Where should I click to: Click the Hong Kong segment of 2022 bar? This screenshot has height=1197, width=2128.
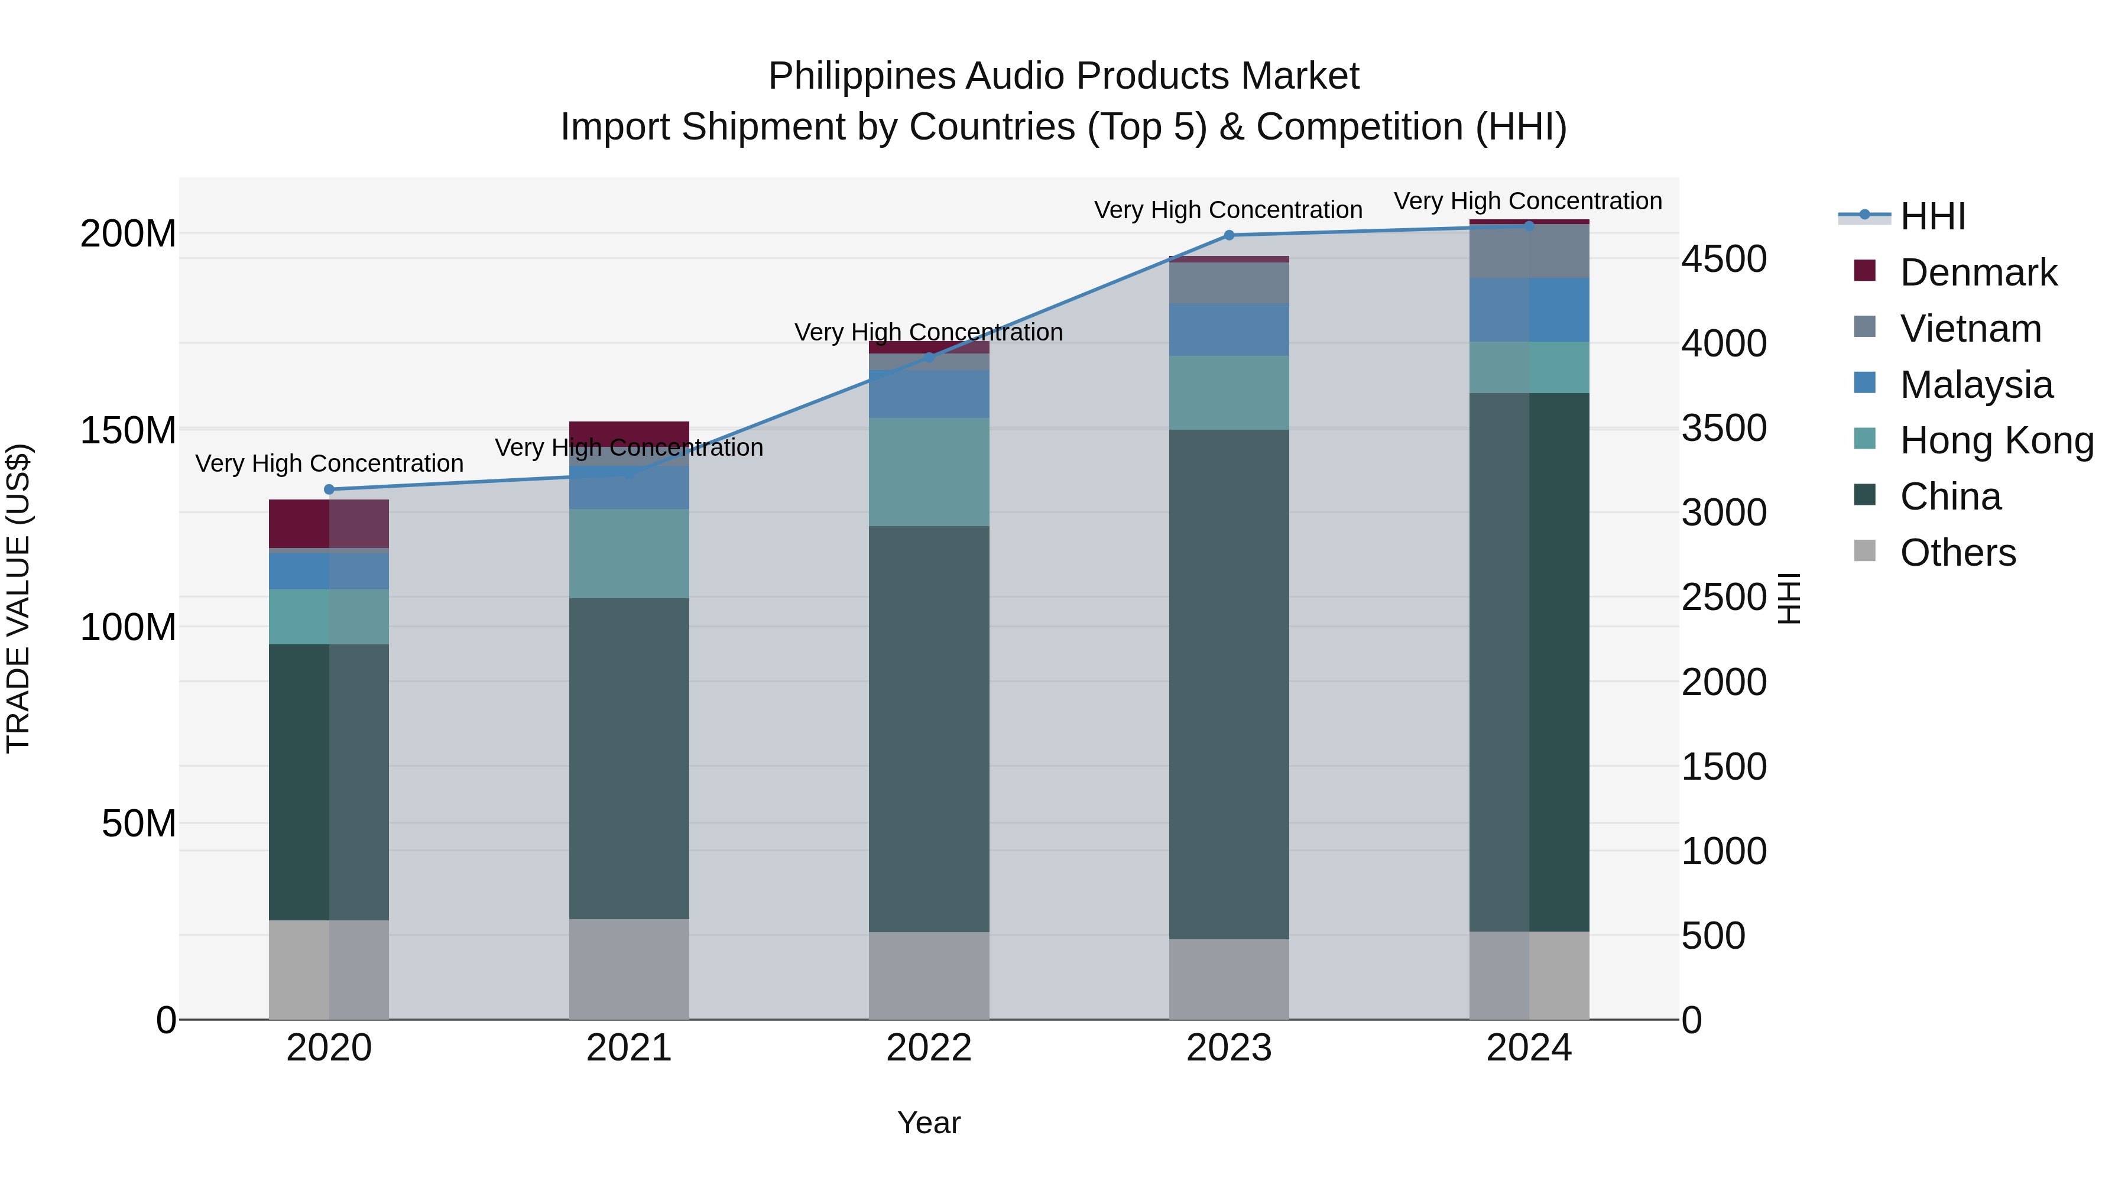[x=929, y=472]
